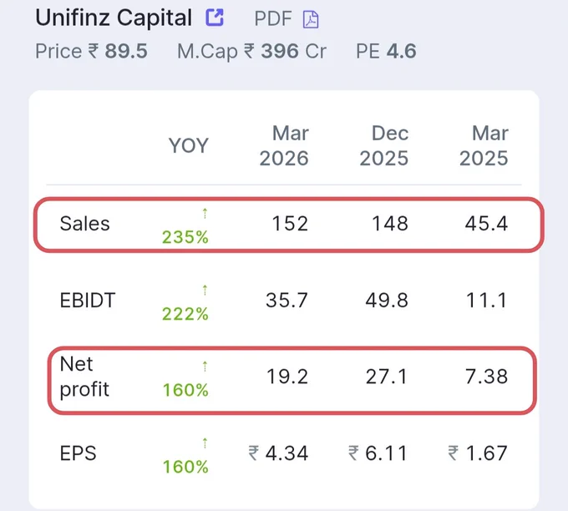Click the EPS growth arrow icon
Image resolution: width=568 pixels, height=511 pixels.
click(205, 443)
